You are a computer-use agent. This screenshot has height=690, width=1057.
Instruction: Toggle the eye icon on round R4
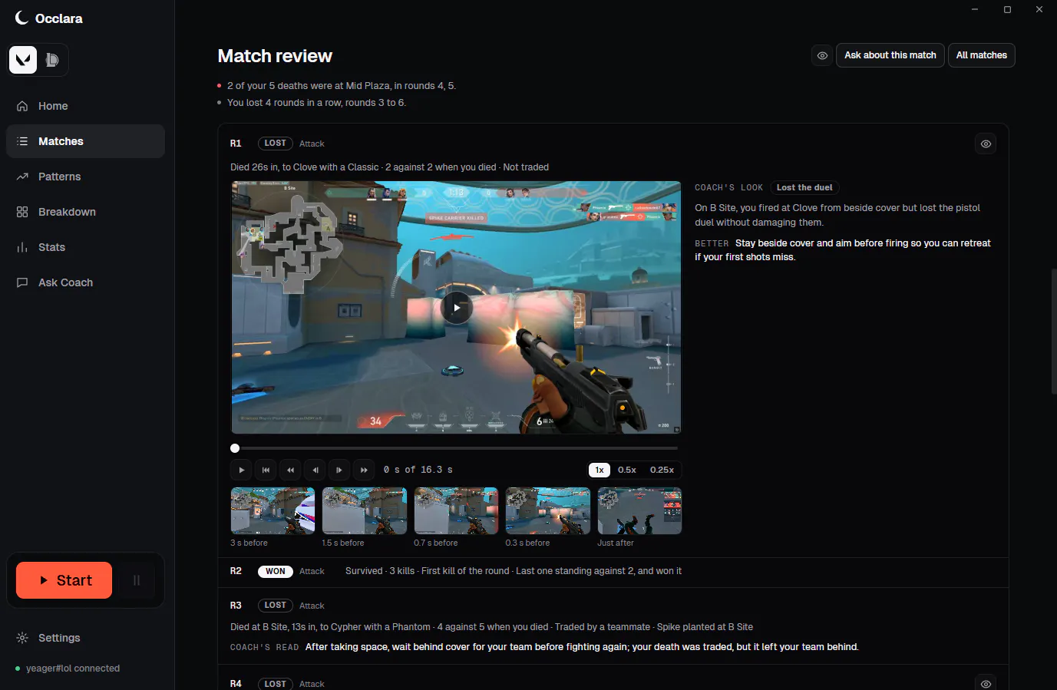tap(986, 683)
